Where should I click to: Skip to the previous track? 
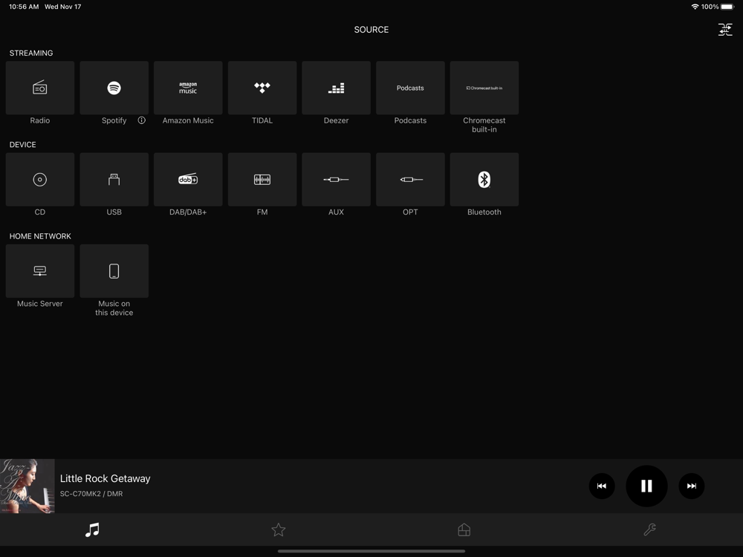[602, 486]
